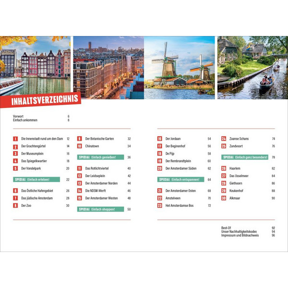Screen dimensions: 288x288
Task: Click the 'Das jüdische Amsterdam' entry
Action: [37, 198]
